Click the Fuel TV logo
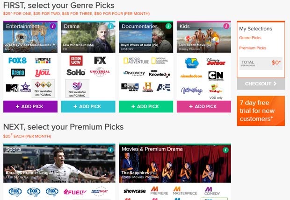290x200 pixels. point(75,192)
